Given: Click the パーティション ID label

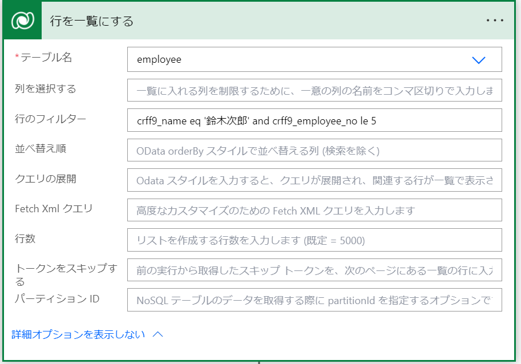Looking at the screenshot, I should click(x=57, y=298).
